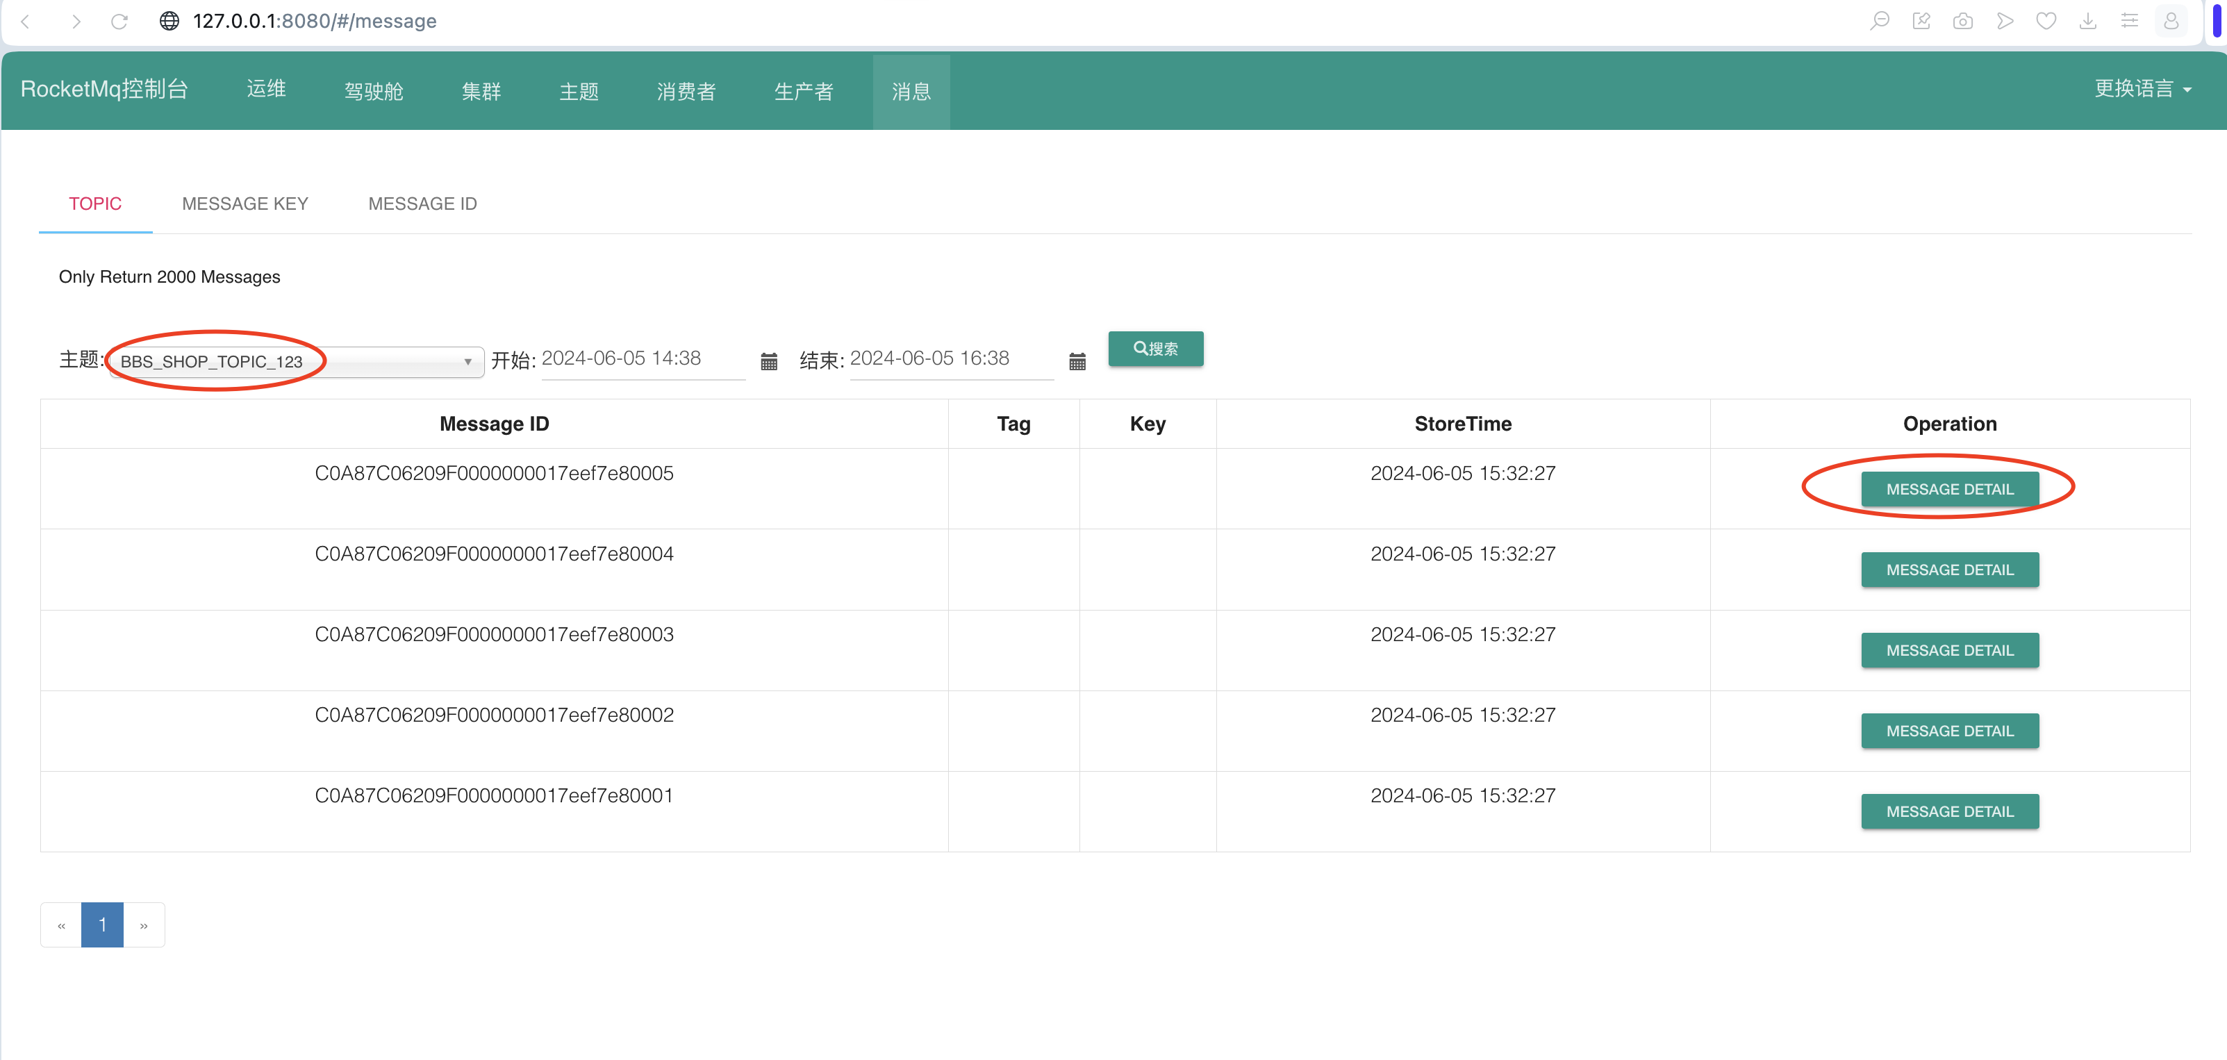
Task: Click the user profile icon
Action: coord(2171,21)
